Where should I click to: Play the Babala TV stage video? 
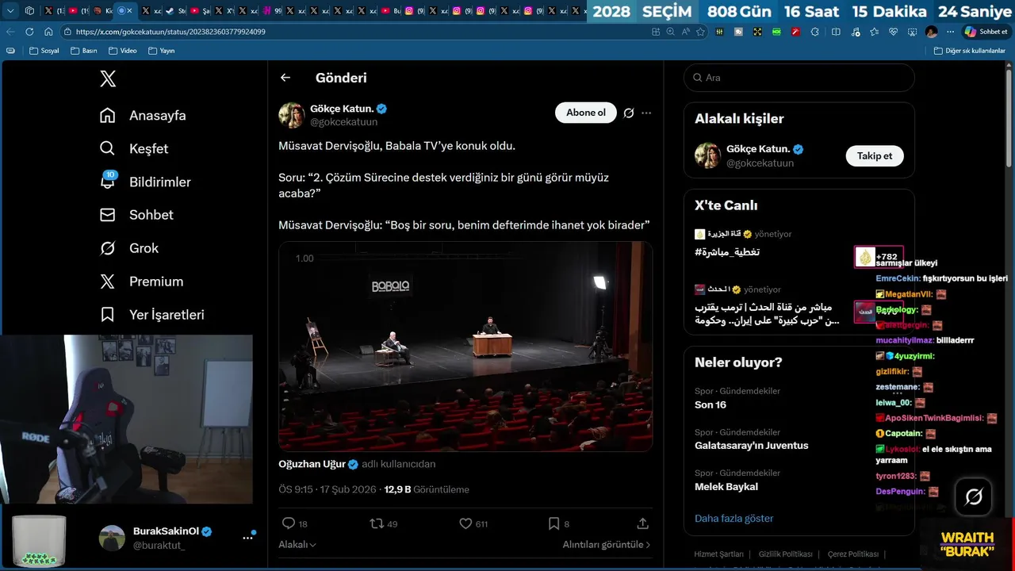click(x=465, y=347)
